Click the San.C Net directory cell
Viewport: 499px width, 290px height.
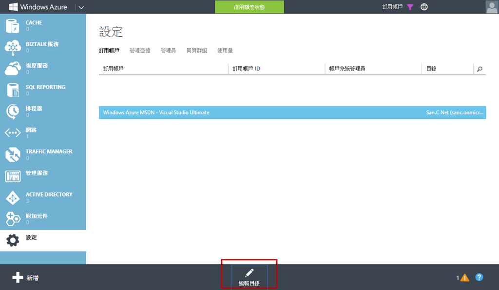(455, 112)
